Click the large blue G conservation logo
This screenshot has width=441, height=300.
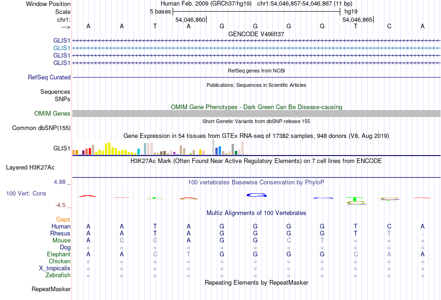(x=257, y=195)
